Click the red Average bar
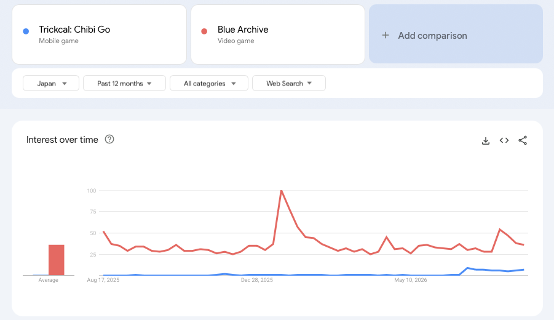The image size is (554, 320). click(x=57, y=260)
